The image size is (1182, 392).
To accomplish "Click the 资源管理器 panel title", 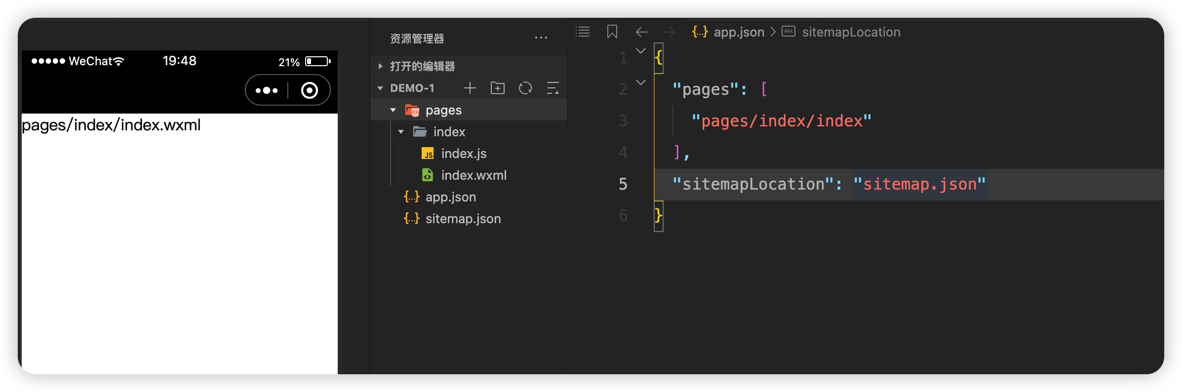I will coord(417,39).
